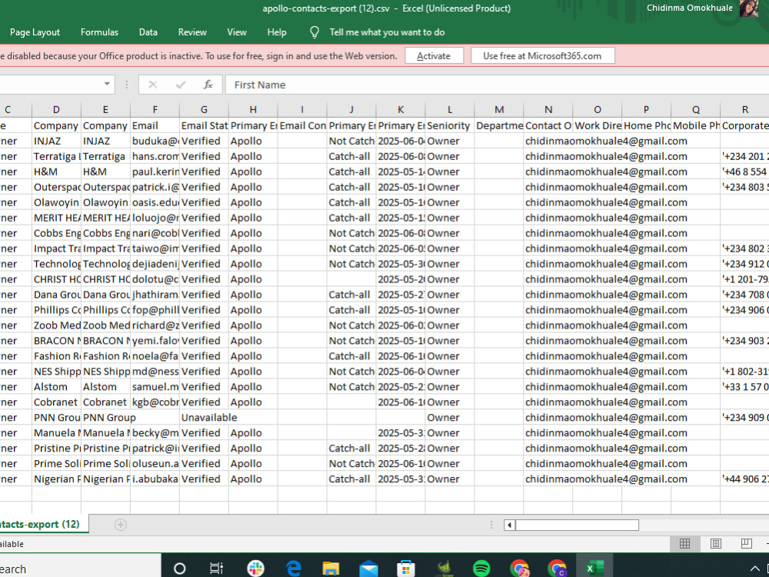
Task: Click the Tell me lightbulb icon
Action: [315, 32]
